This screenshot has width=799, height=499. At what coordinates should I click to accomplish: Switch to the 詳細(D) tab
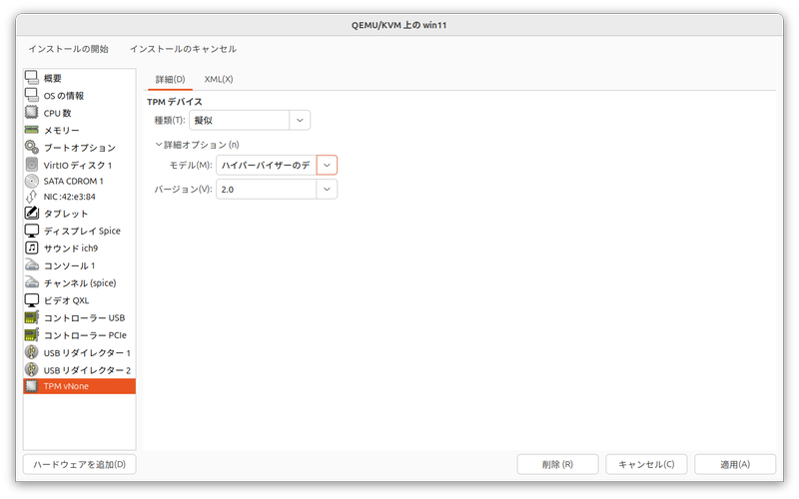click(x=170, y=80)
